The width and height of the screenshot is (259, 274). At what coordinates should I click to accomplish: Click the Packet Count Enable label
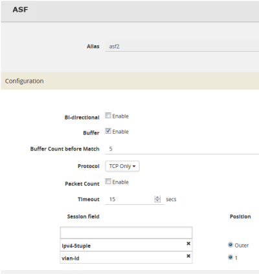[x=120, y=182]
